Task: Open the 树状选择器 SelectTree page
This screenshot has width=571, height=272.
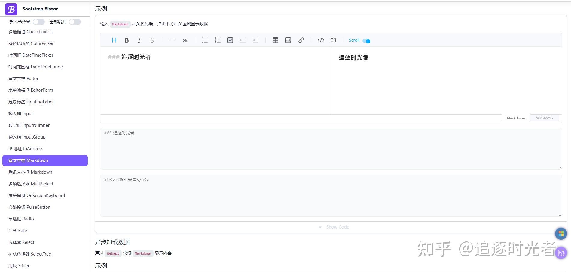Action: 29,254
